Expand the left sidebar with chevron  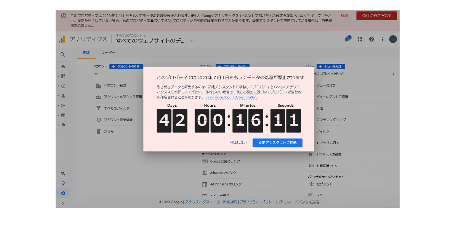pos(63,204)
